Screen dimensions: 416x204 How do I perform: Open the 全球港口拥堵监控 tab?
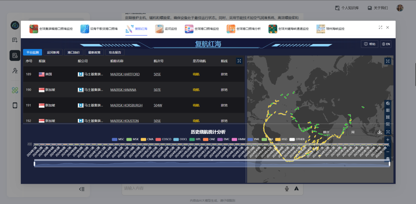[x=202, y=29]
